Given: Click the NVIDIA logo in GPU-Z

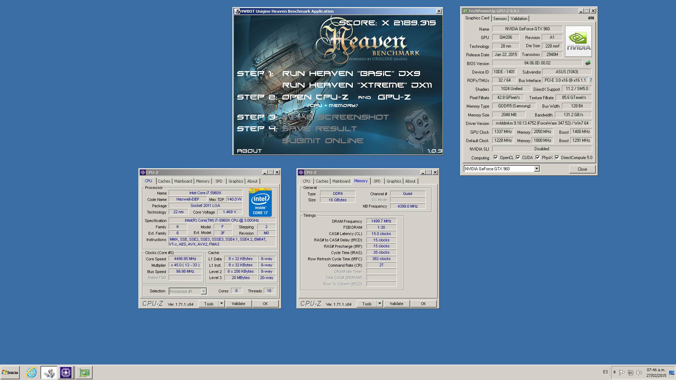Looking at the screenshot, I should tap(578, 42).
